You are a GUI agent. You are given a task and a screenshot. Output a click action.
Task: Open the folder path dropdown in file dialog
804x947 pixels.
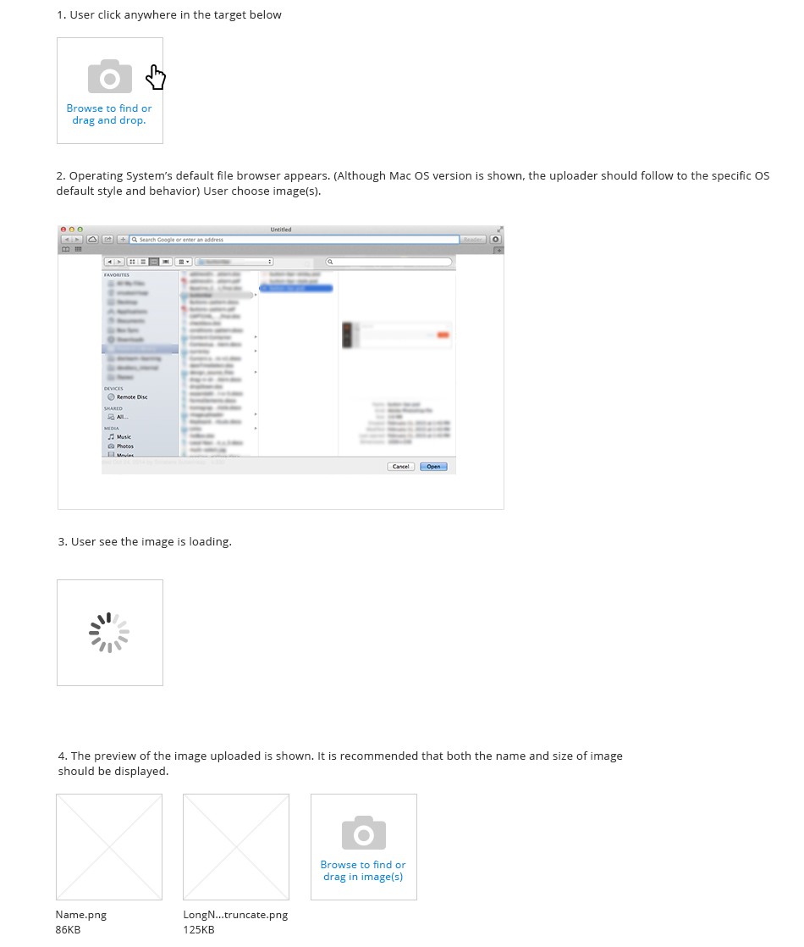tap(234, 262)
